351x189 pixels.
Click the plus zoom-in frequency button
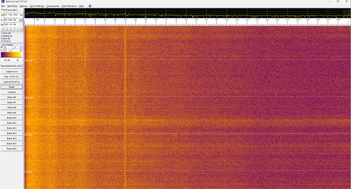pos(10,29)
